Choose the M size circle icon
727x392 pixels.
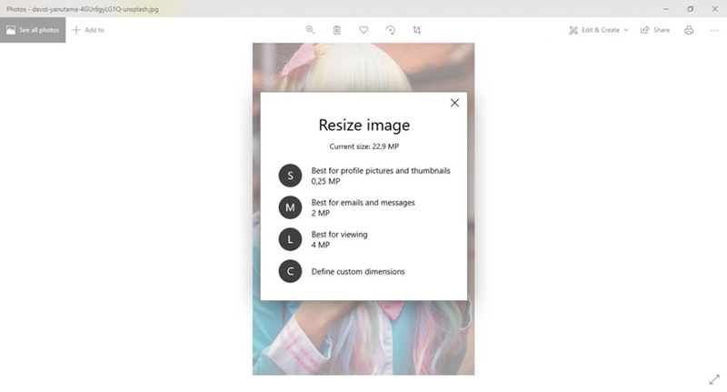(x=290, y=207)
